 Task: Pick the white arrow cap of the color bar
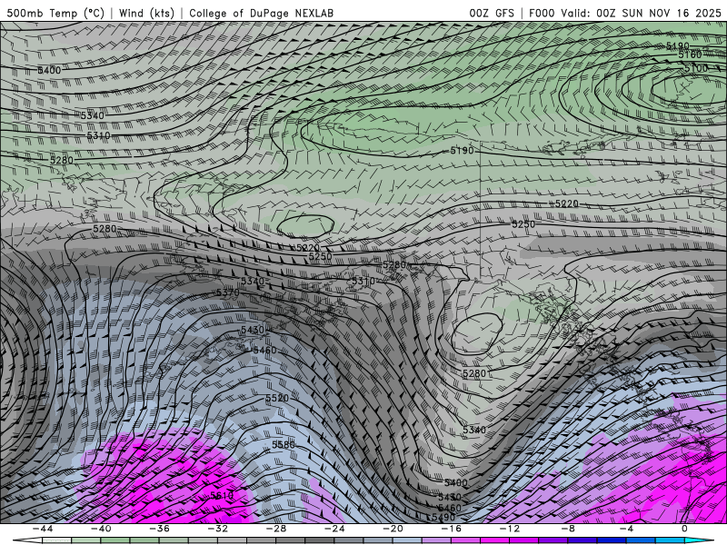[27, 540]
